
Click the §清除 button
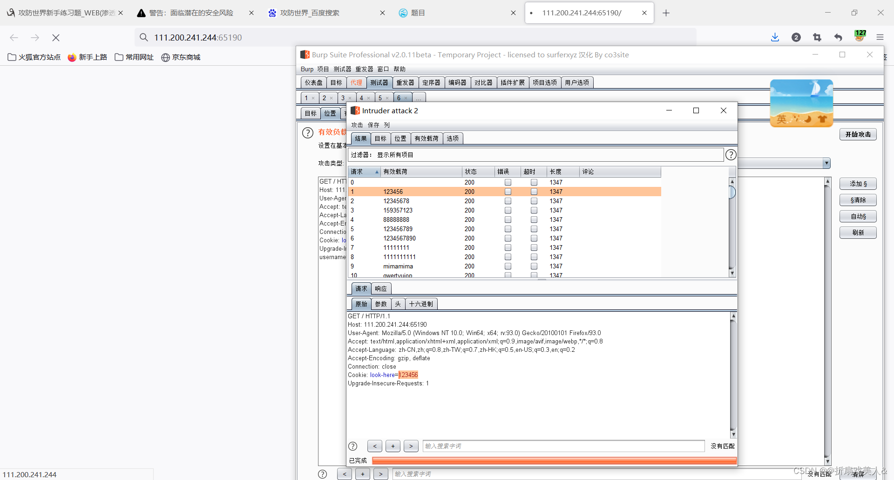[x=858, y=200]
